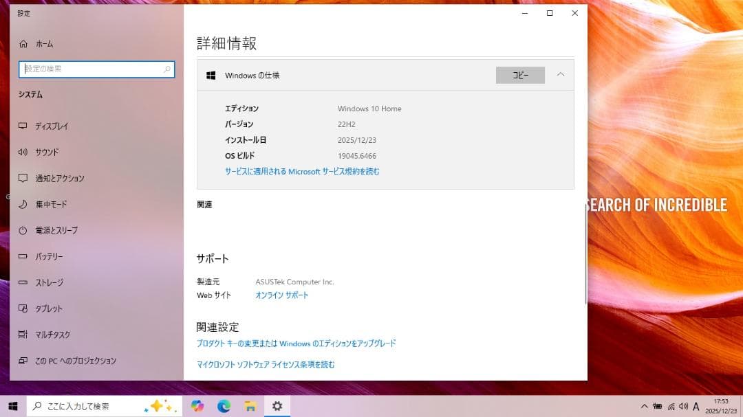Open the オンライン サポート link
This screenshot has height=417, width=743.
pyautogui.click(x=282, y=295)
